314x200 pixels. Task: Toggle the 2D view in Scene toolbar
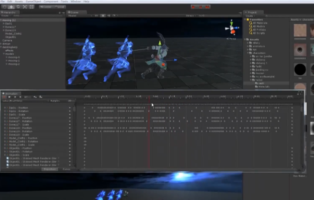[x=96, y=15]
